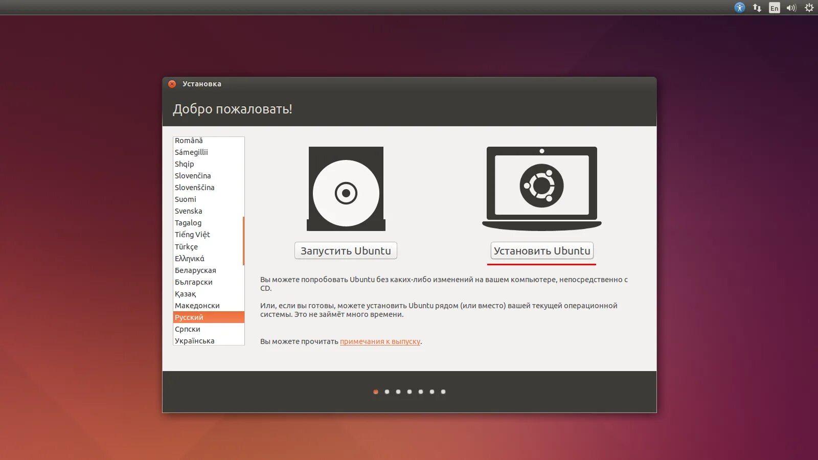This screenshot has width=818, height=460.
Task: Open the примечания к выпуску link
Action: [380, 341]
